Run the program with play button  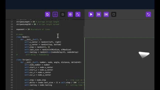(91, 14)
